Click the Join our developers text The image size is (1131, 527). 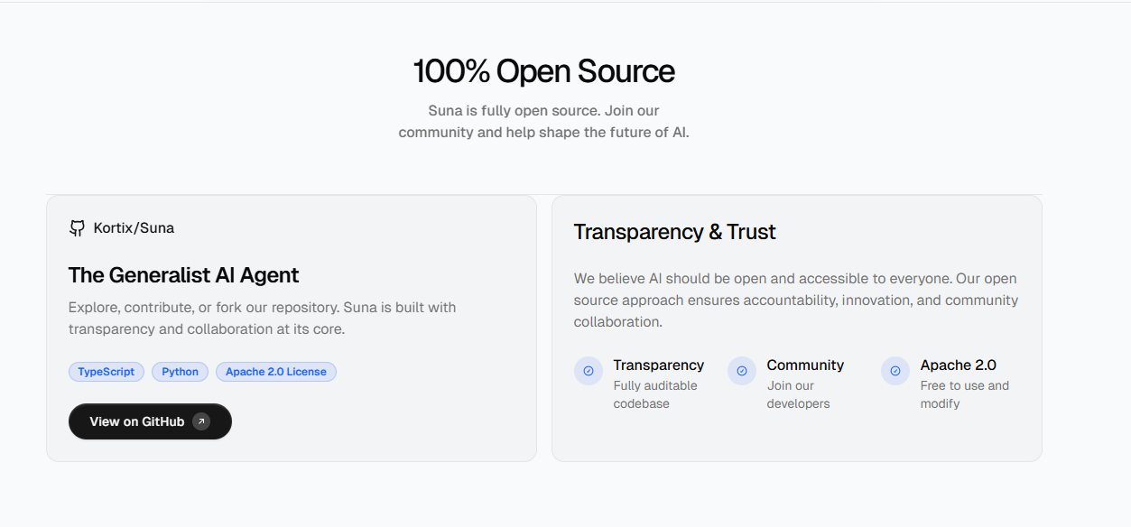(798, 394)
